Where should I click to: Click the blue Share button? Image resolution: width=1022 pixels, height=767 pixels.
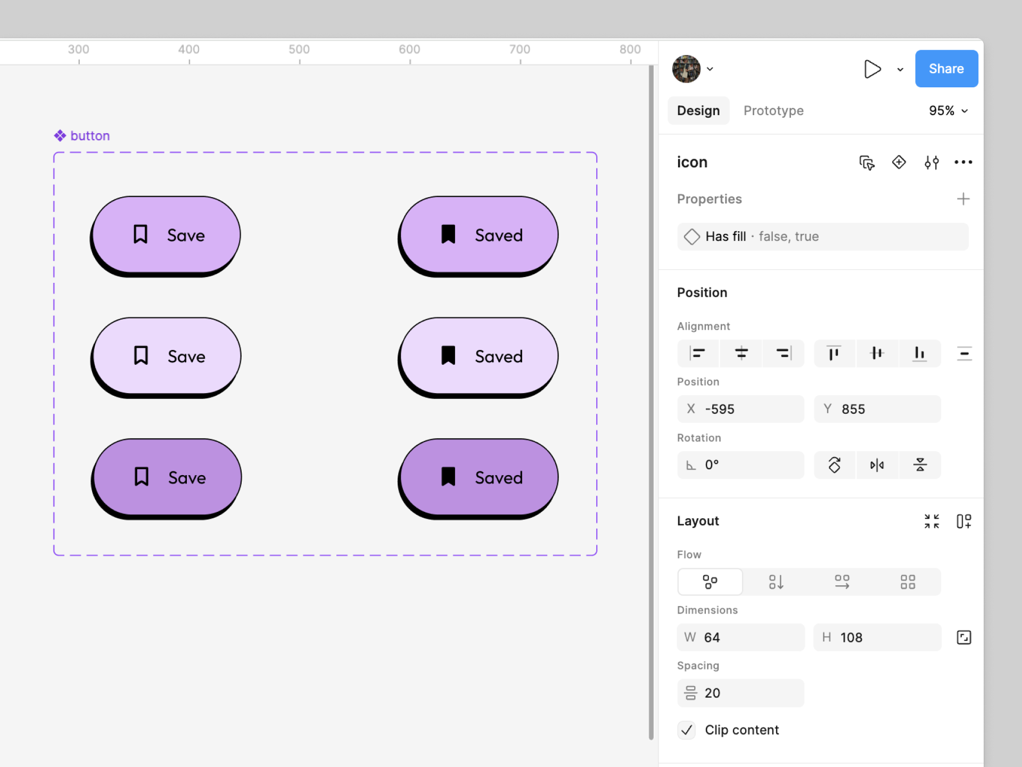(946, 69)
